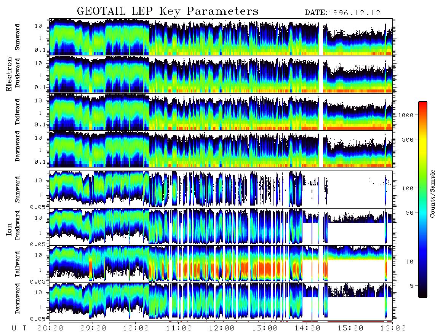Click the date text "DATE:1996.12.12"

342,13
